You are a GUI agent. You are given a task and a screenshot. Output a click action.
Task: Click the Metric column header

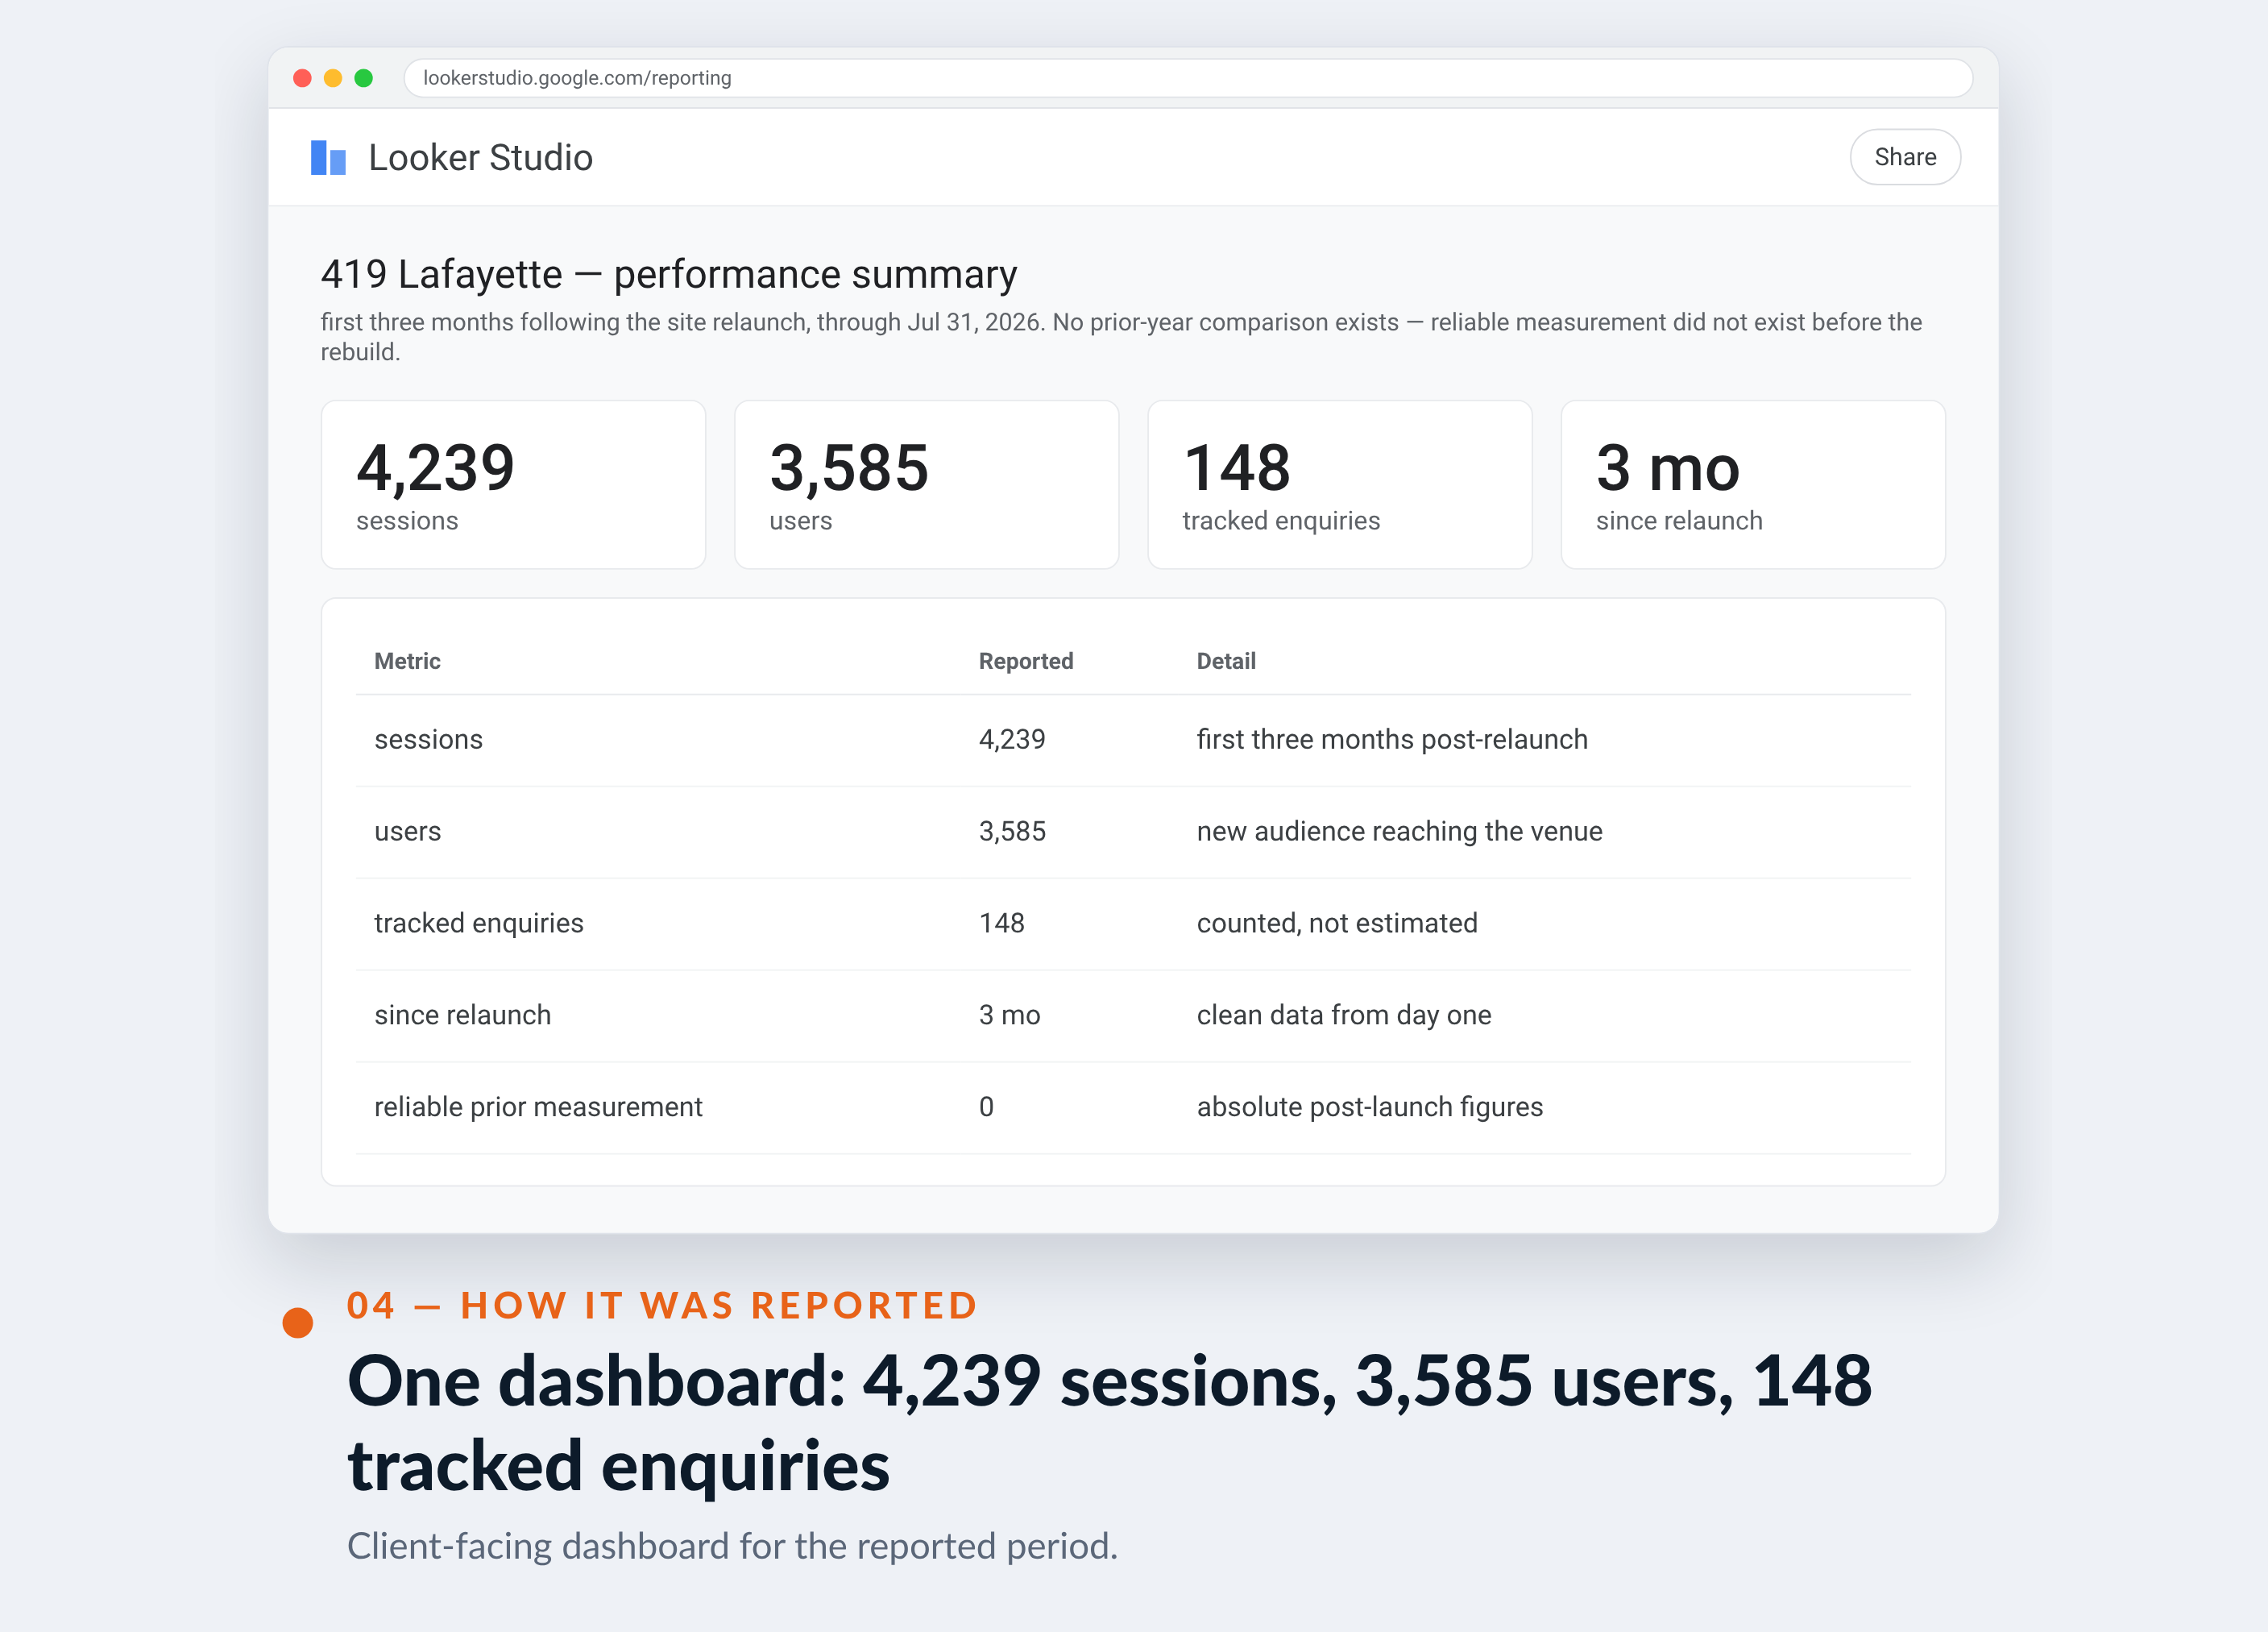click(407, 661)
